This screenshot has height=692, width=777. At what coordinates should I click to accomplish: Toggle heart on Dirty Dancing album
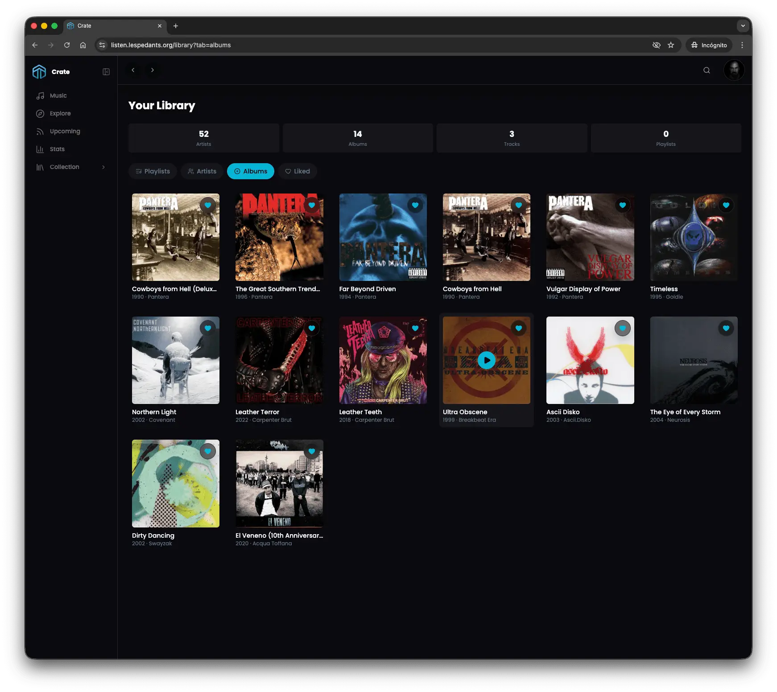208,451
